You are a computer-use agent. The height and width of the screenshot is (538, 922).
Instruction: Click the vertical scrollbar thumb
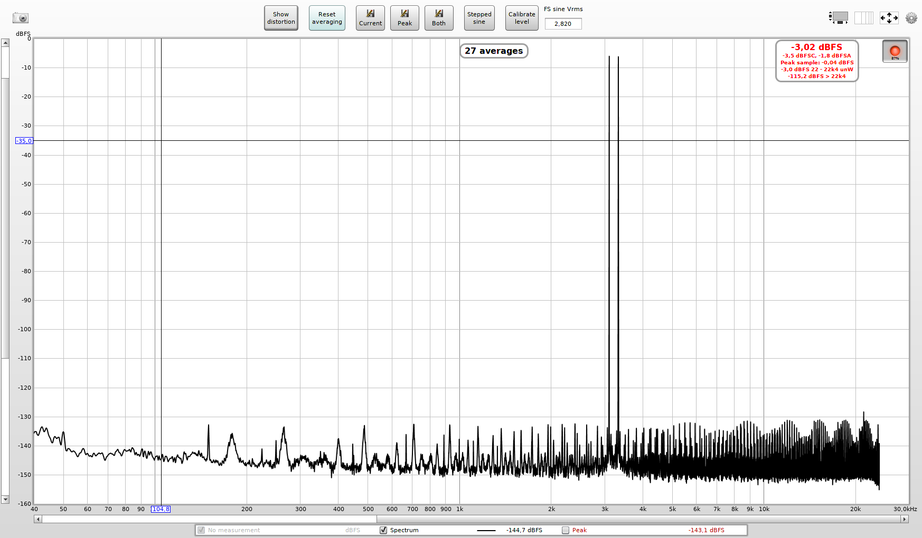pyautogui.click(x=5, y=218)
